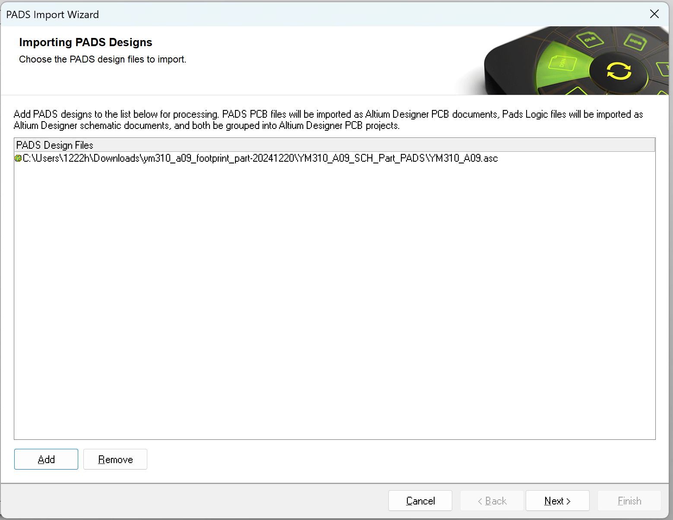The image size is (673, 520).
Task: Click the icon beside the YM310_A09.asc entry
Action: click(x=18, y=158)
